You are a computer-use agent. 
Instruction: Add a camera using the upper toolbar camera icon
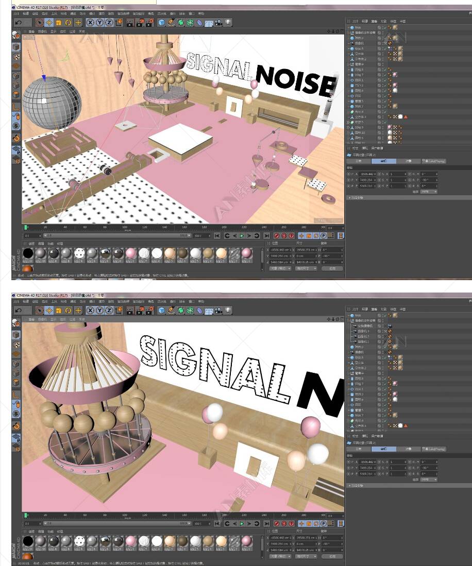[218, 23]
